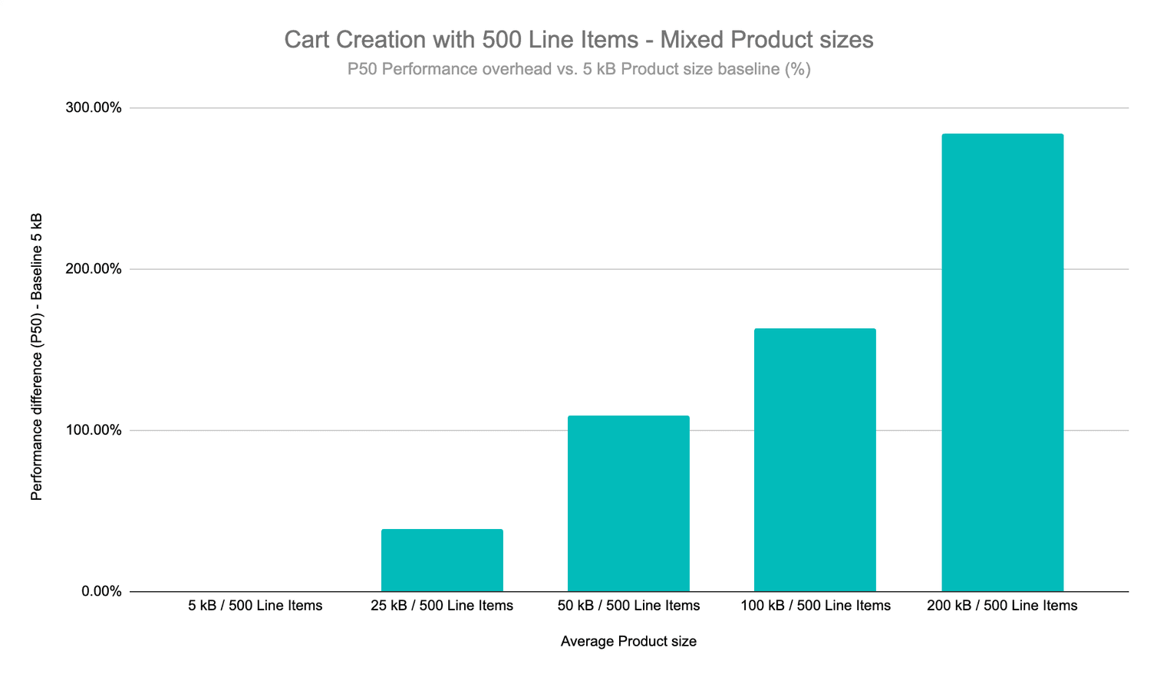Click the vertical 'Performance difference (P50)' axis title

tap(36, 357)
